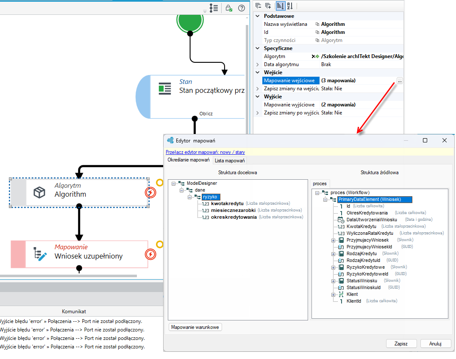Switch to the Lista mapowań tab
The image size is (456, 359).
pyautogui.click(x=230, y=161)
